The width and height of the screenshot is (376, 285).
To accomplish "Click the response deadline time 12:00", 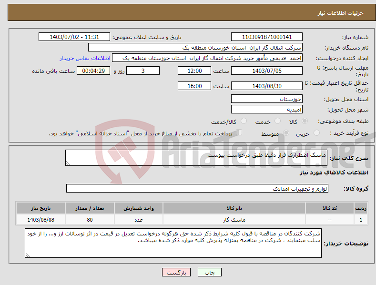I will click(x=194, y=71).
